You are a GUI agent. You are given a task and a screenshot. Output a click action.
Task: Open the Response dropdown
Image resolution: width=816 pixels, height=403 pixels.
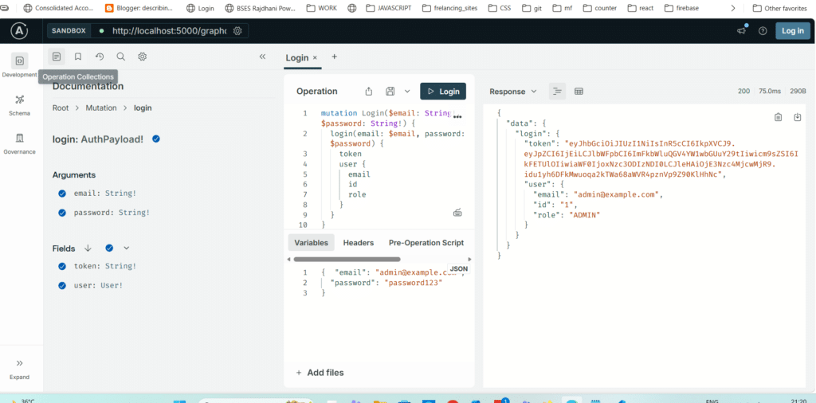point(513,92)
